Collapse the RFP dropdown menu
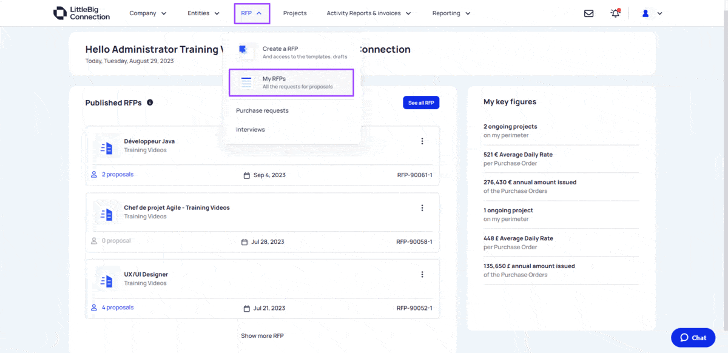Viewport: 728px width, 353px height. [x=252, y=13]
